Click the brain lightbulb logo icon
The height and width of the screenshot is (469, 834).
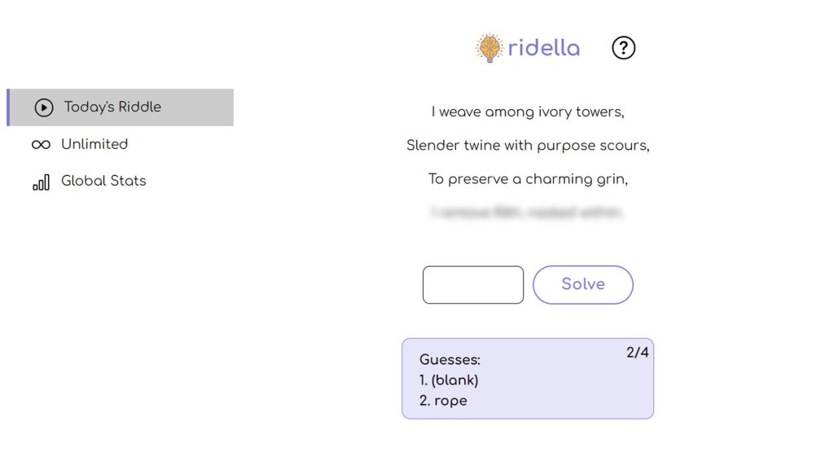pos(489,48)
